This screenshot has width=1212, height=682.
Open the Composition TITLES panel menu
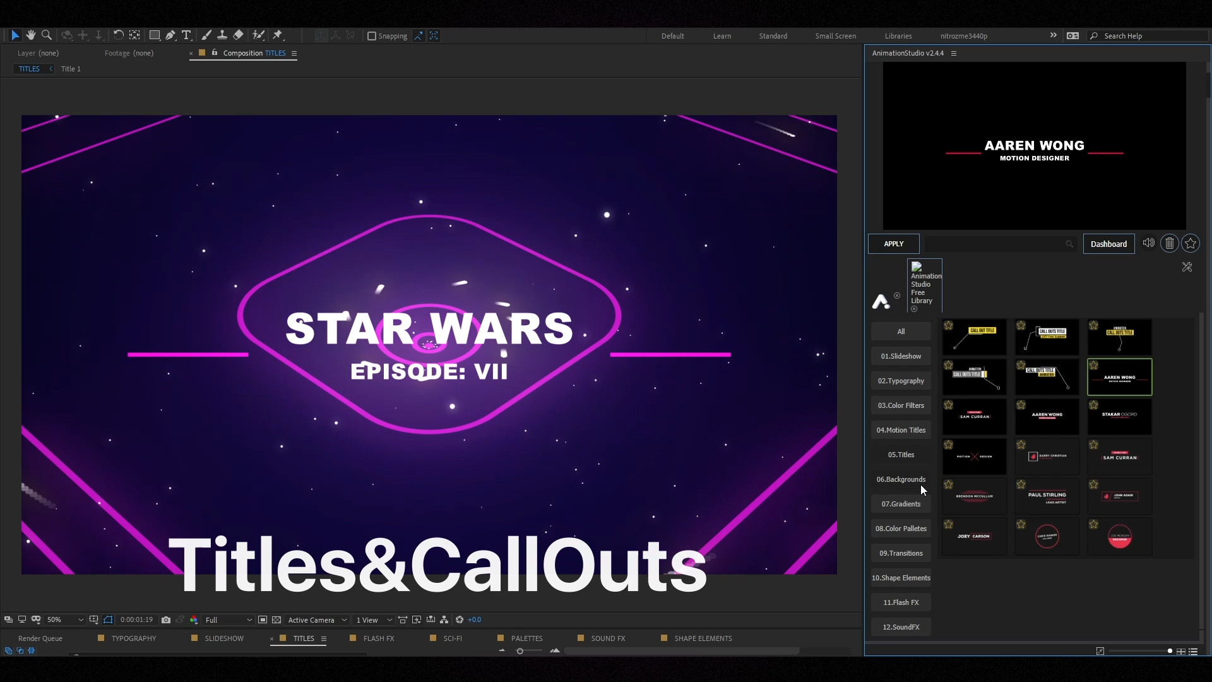click(x=294, y=53)
